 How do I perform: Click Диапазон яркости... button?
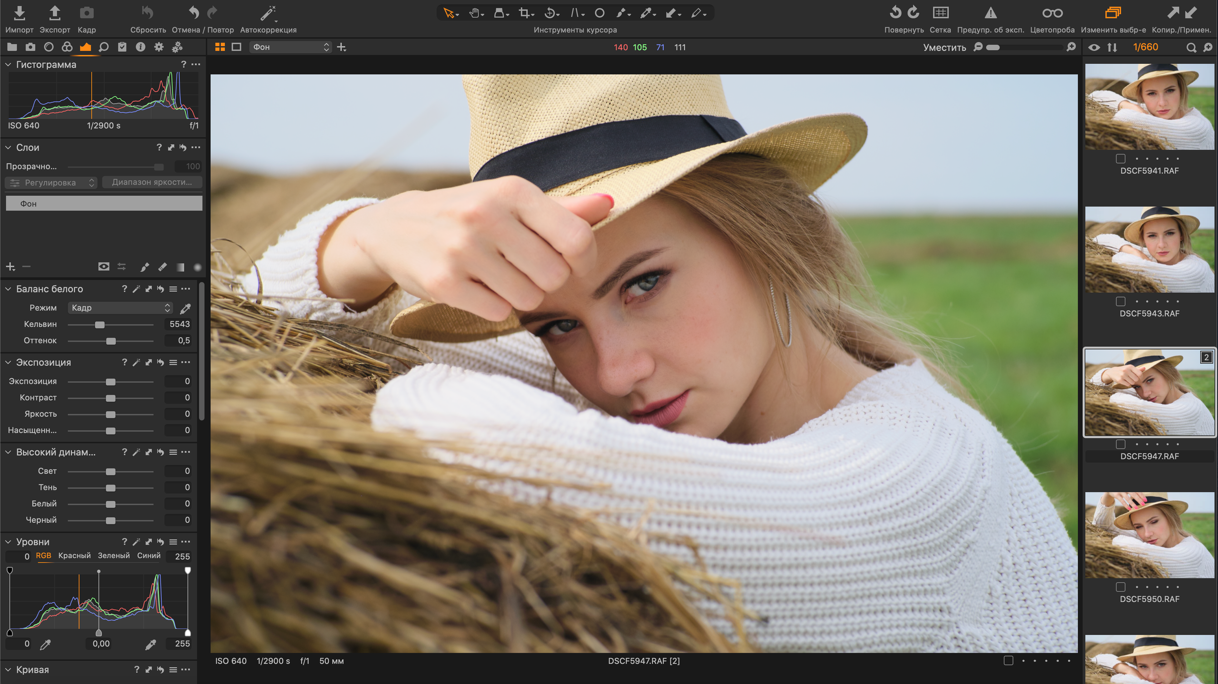coord(152,182)
